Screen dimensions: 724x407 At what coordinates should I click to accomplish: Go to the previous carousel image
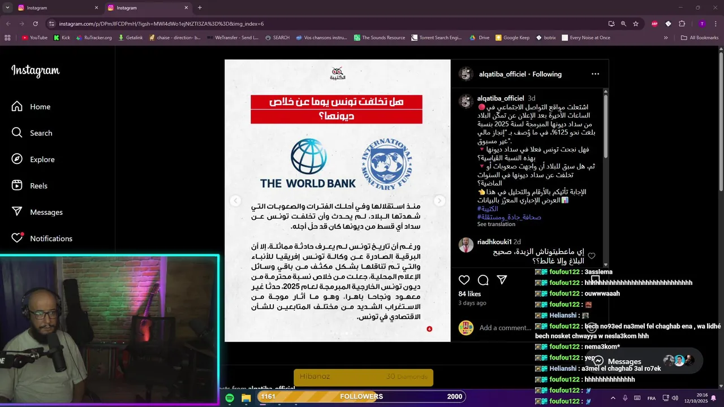[236, 201]
